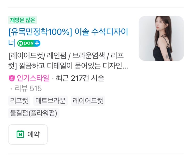Click the green N circle in Npay badge
192x155 pixels.
20,43
